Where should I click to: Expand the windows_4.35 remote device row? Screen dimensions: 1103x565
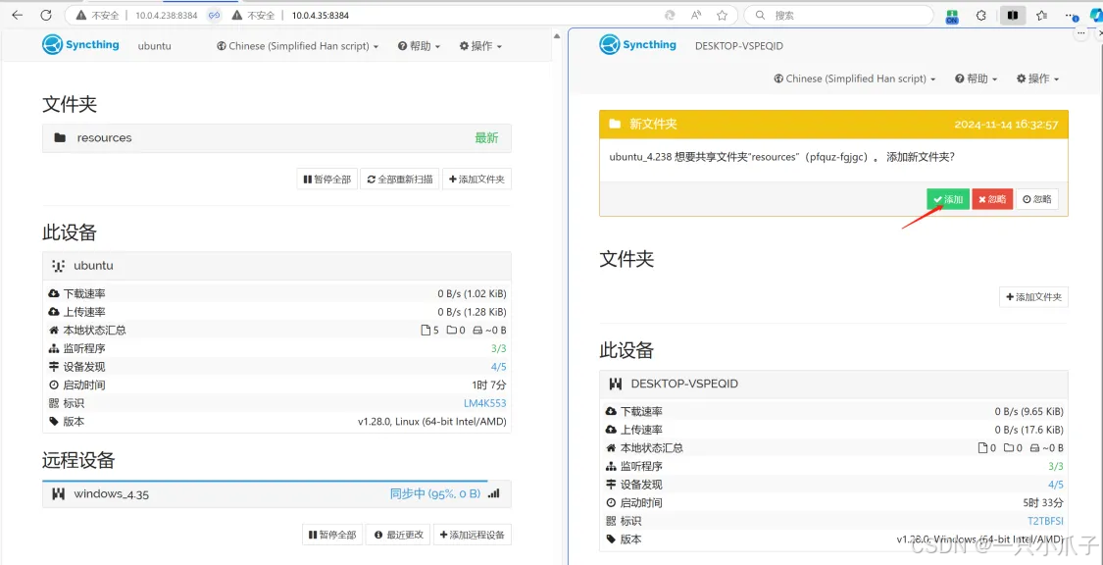[x=276, y=494]
